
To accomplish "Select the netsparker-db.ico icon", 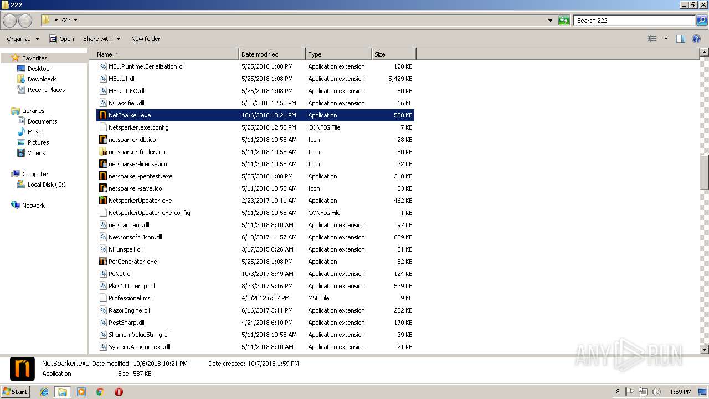I will point(102,140).
